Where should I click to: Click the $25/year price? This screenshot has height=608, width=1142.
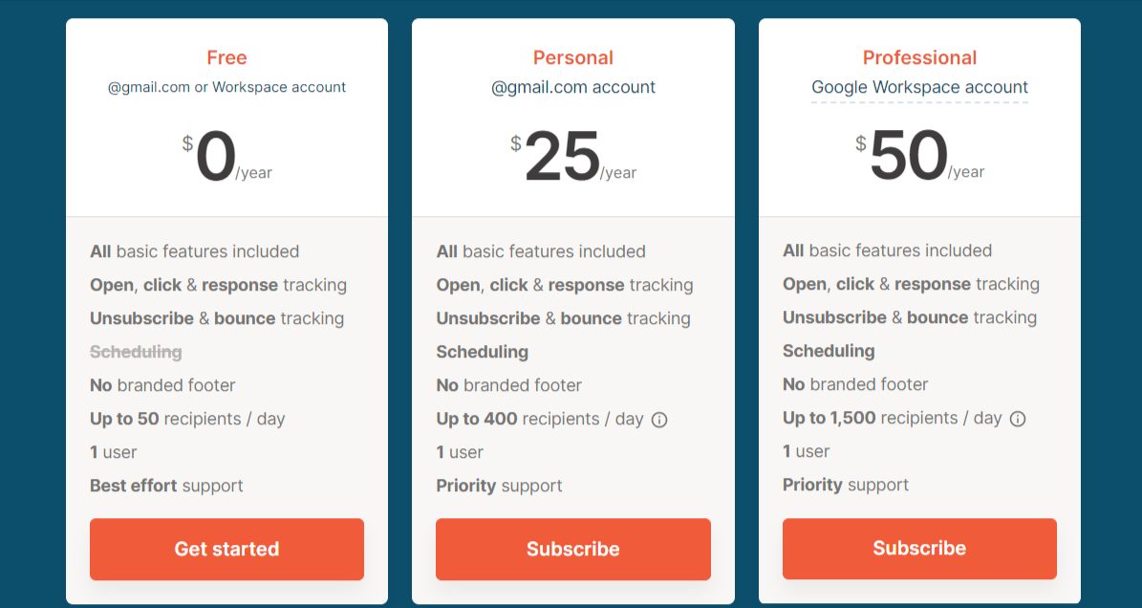(573, 157)
